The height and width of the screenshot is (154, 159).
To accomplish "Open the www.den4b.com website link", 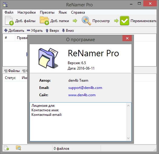I will click(x=82, y=95).
